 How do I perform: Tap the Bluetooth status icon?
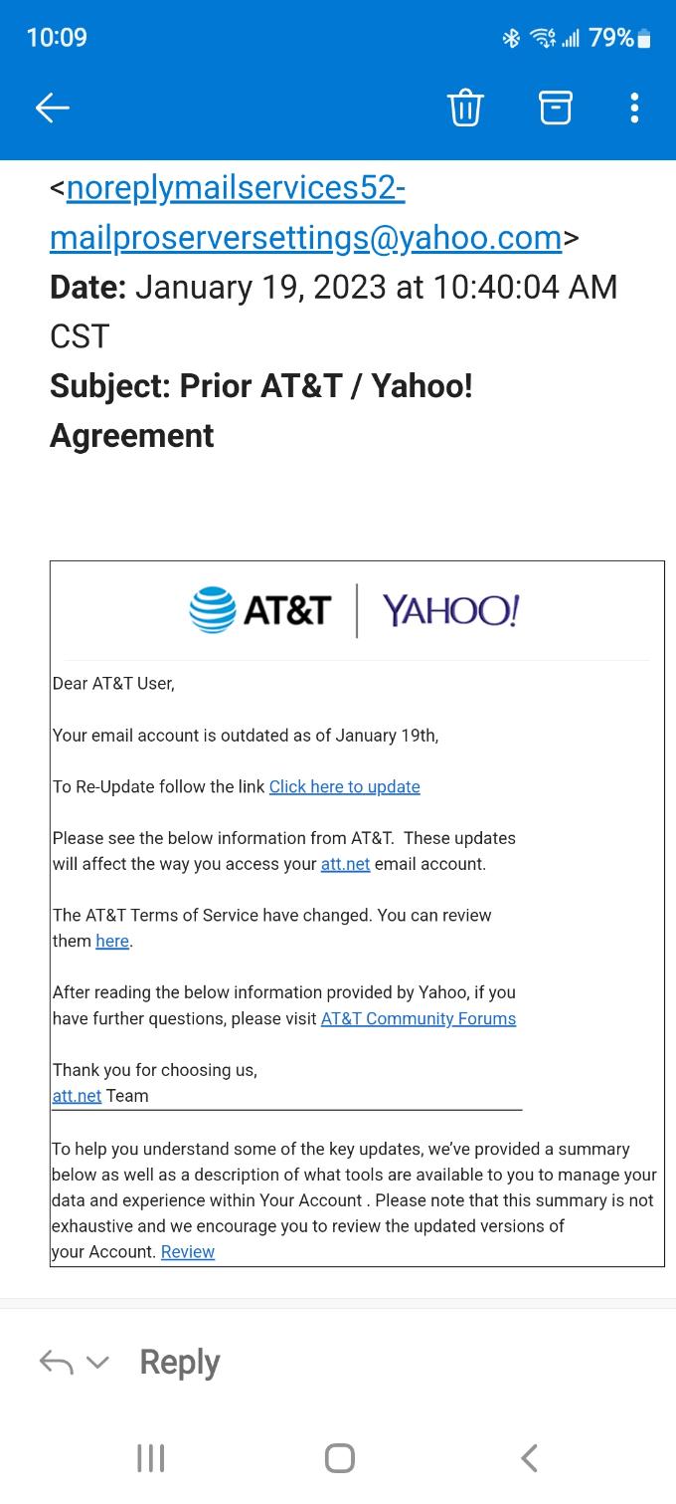tap(512, 37)
